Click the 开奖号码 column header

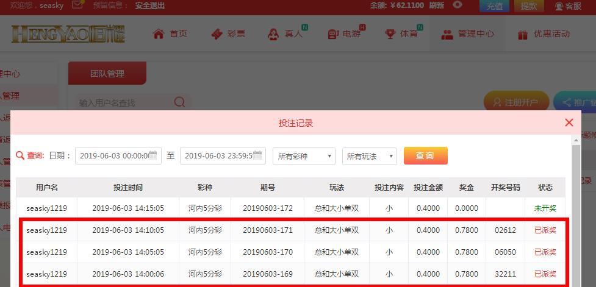pyautogui.click(x=505, y=187)
